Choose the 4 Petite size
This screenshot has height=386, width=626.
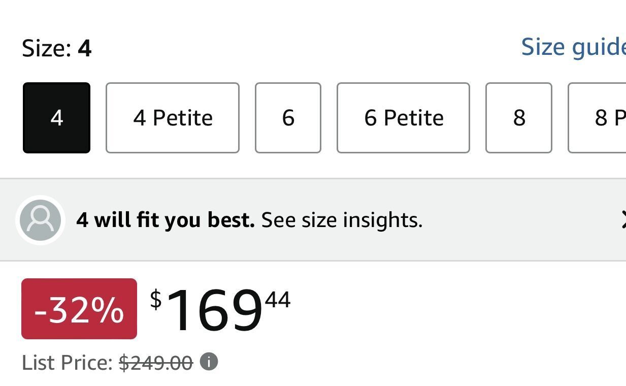click(x=173, y=118)
